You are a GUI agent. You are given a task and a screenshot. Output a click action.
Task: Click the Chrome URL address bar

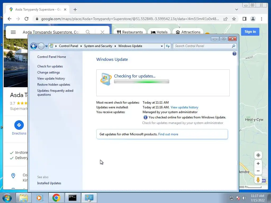[x=130, y=19]
